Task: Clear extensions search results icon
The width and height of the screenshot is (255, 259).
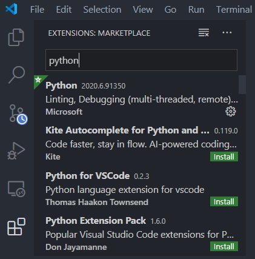Action: click(x=204, y=33)
